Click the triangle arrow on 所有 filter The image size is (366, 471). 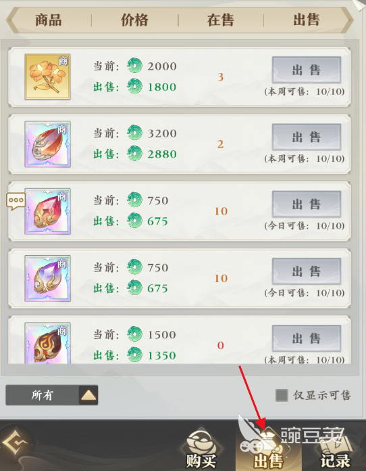coord(88,395)
